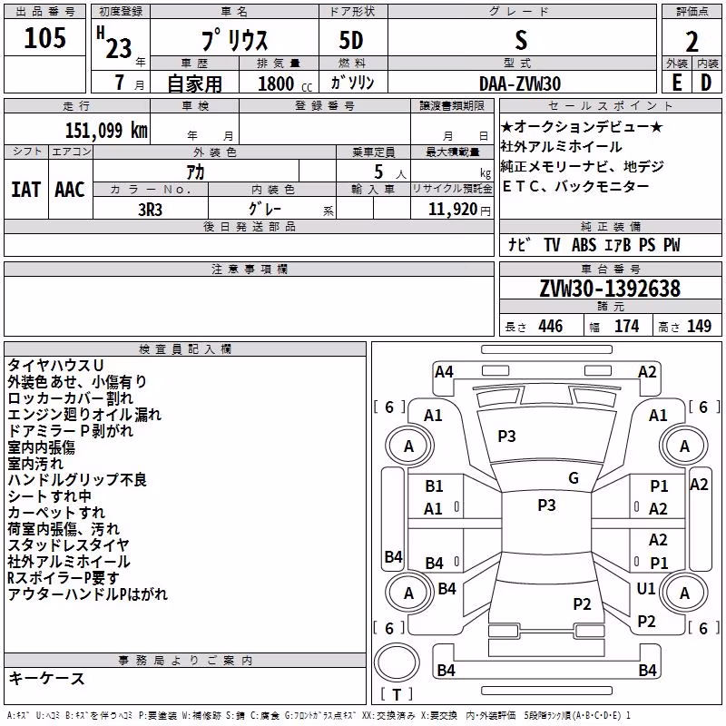Click the exterior grade E cell
The height and width of the screenshot is (726, 726).
click(677, 83)
